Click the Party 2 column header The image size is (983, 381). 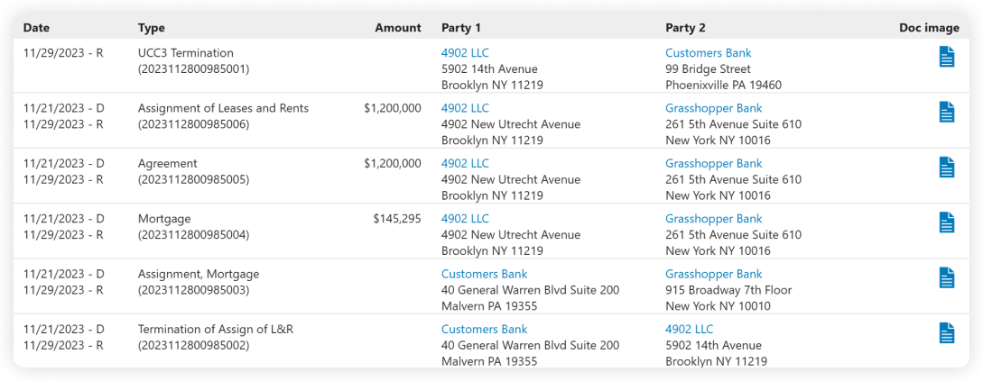(x=685, y=28)
